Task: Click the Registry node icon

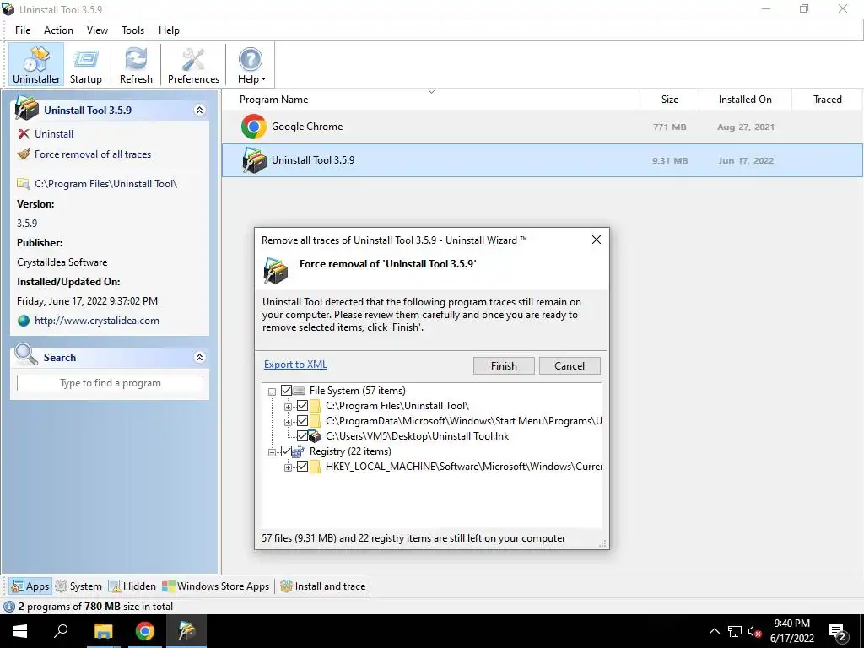Action: click(299, 452)
